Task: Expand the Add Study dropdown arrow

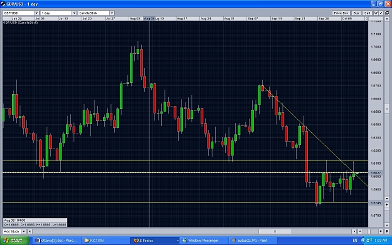Action: click(x=24, y=231)
